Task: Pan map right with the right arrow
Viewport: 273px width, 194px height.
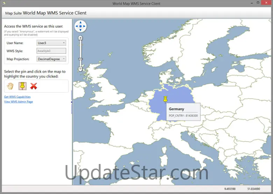Action: point(84,26)
